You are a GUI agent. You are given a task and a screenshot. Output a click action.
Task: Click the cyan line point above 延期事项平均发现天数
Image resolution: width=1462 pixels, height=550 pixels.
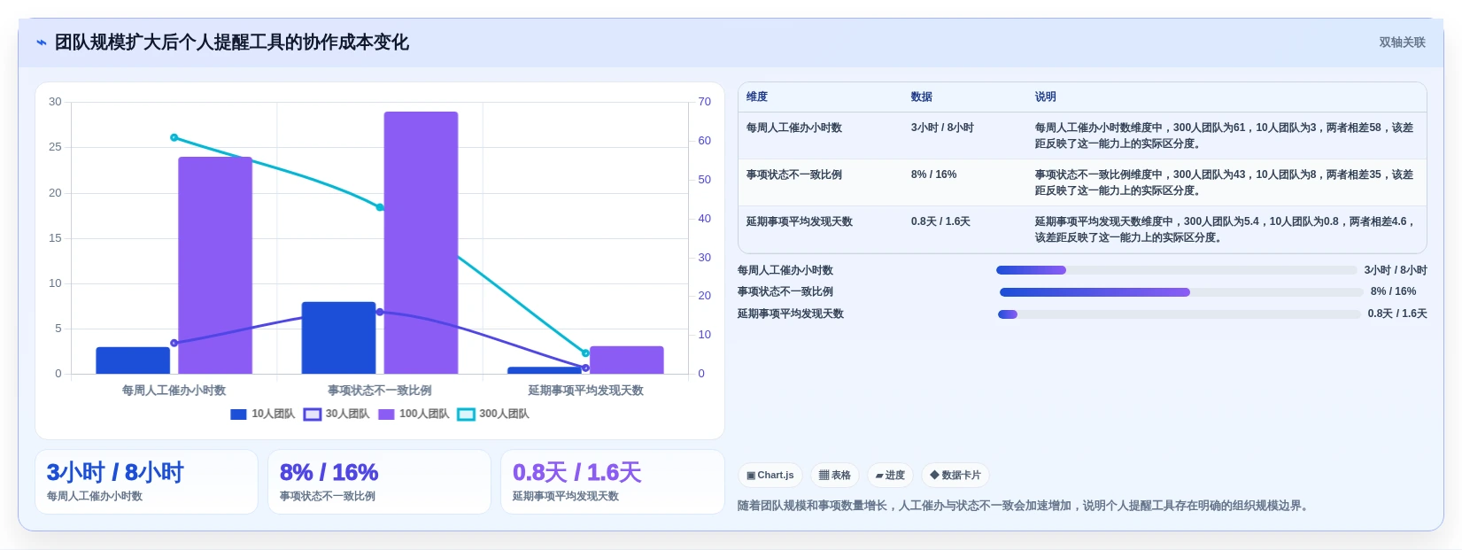585,353
